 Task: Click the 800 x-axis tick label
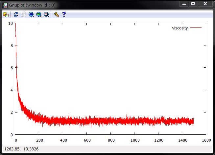click(x=110, y=140)
